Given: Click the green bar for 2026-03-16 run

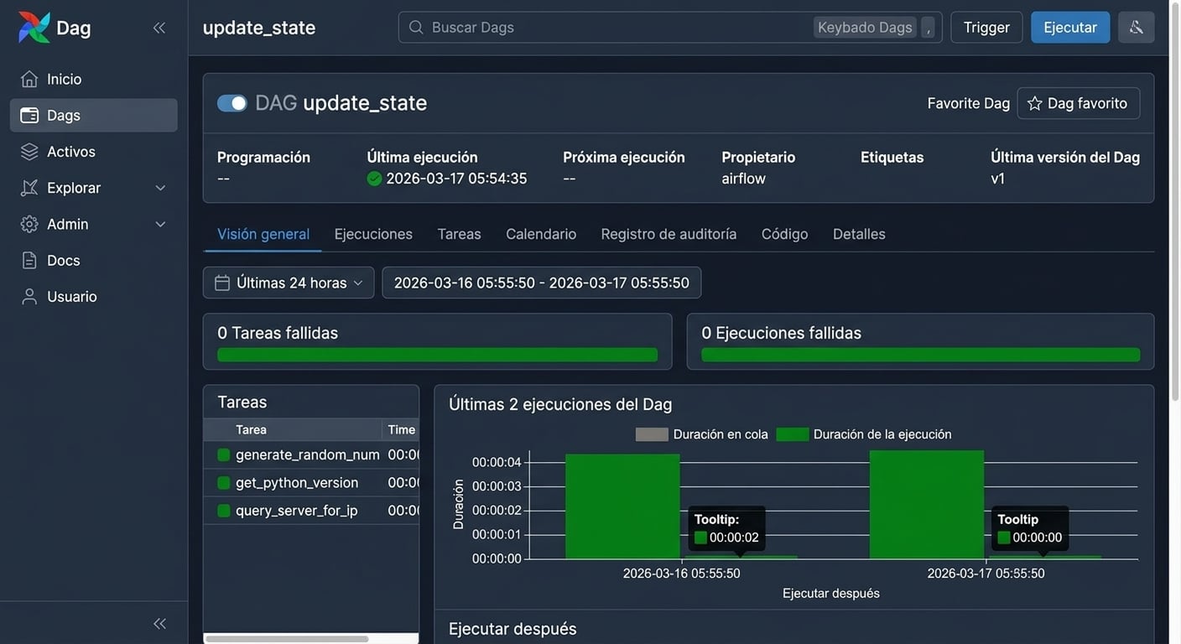Looking at the screenshot, I should click(622, 506).
